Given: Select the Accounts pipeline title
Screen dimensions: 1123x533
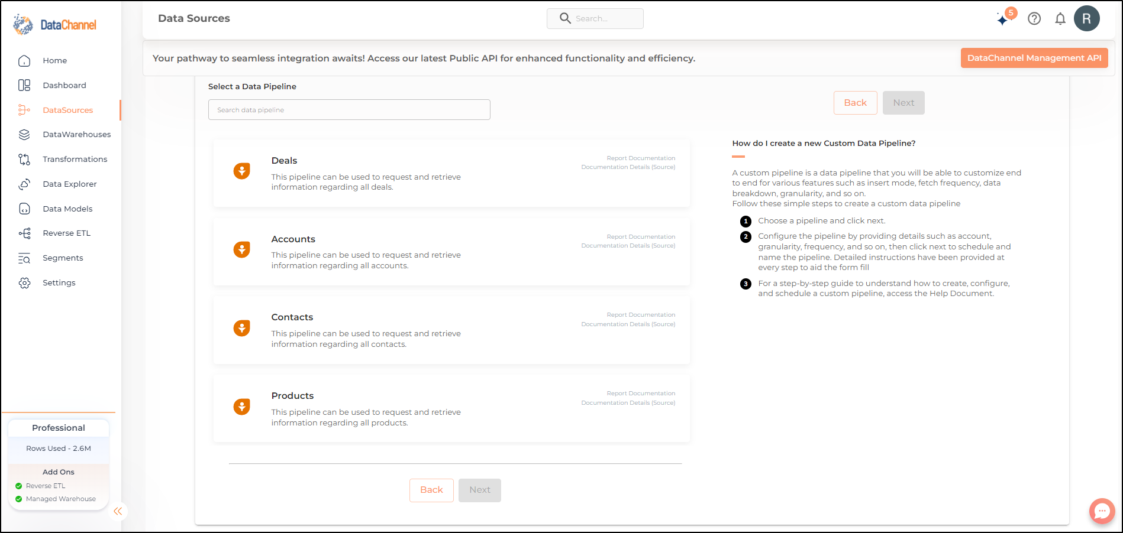Looking at the screenshot, I should [x=293, y=239].
